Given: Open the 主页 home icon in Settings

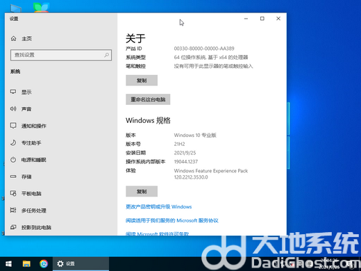Looking at the screenshot, I should [14, 38].
